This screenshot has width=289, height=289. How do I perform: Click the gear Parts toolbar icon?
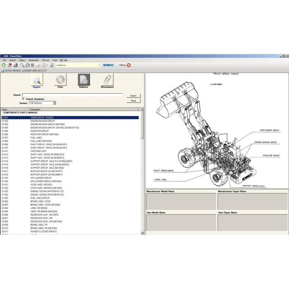click(28, 65)
